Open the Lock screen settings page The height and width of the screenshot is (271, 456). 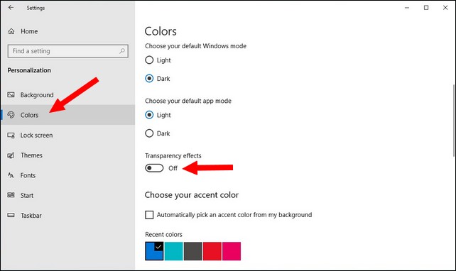[67, 135]
